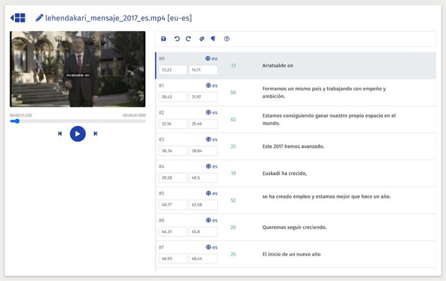Edit start time 13.23 of segment #0
This screenshot has height=281, width=446.
tap(173, 70)
